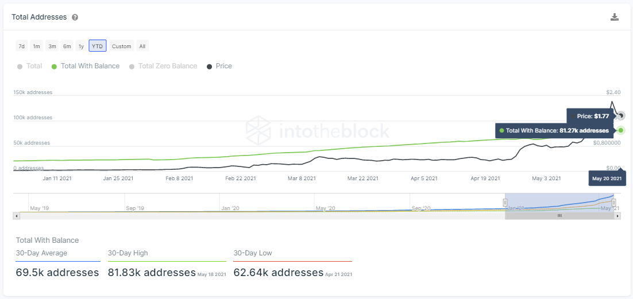
Task: Choose the 1y time range
Action: 81,46
